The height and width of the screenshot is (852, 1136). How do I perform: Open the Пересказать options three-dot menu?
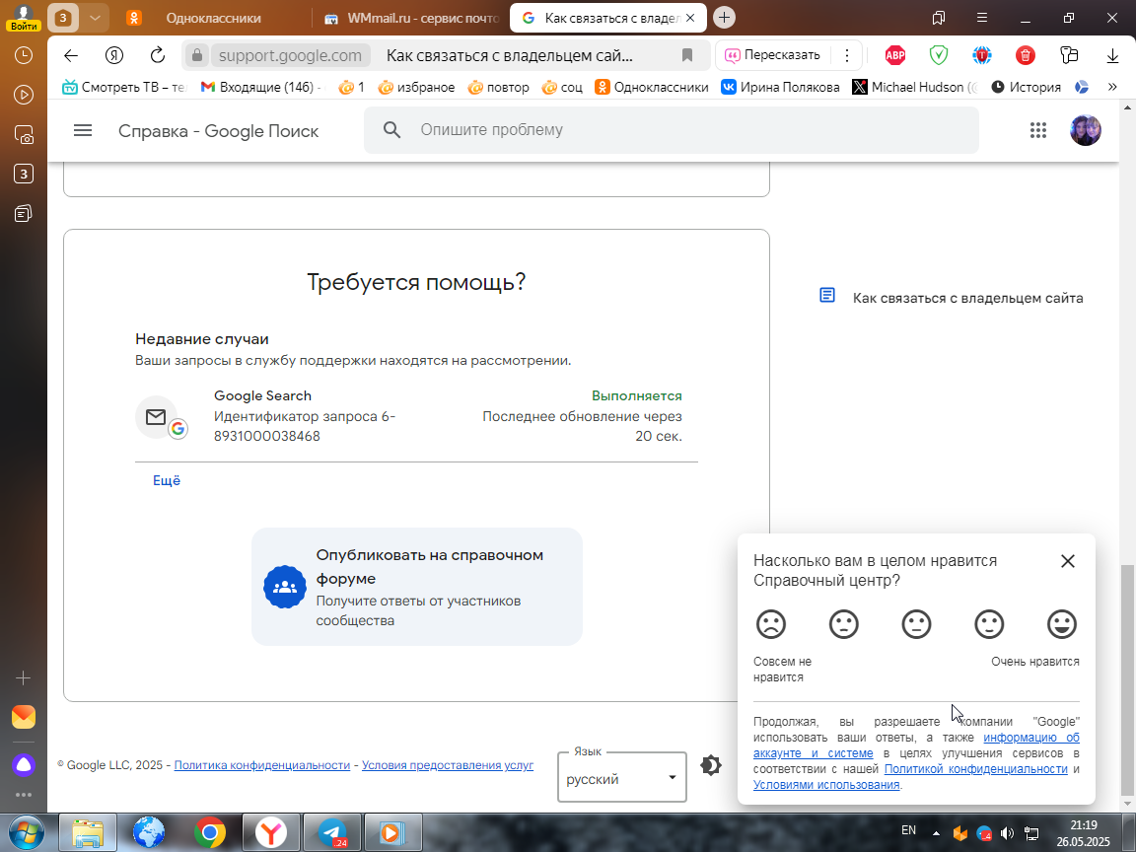846,55
